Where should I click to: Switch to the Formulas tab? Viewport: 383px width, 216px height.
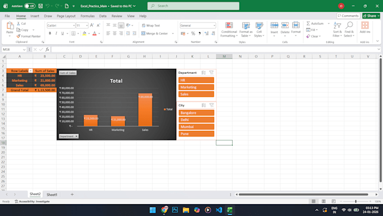(x=87, y=16)
